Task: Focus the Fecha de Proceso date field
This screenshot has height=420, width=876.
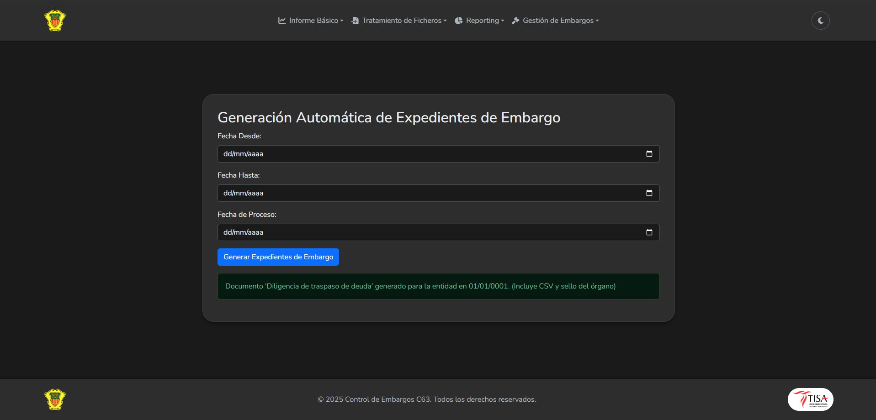Action: click(x=411, y=232)
